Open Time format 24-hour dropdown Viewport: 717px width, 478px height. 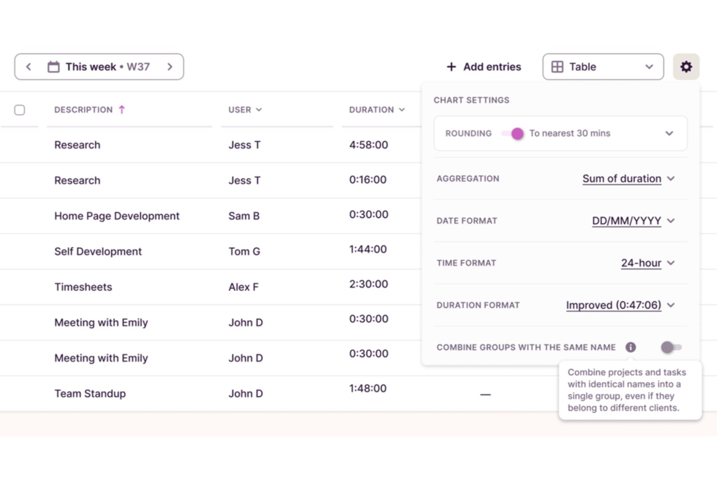[x=648, y=263]
